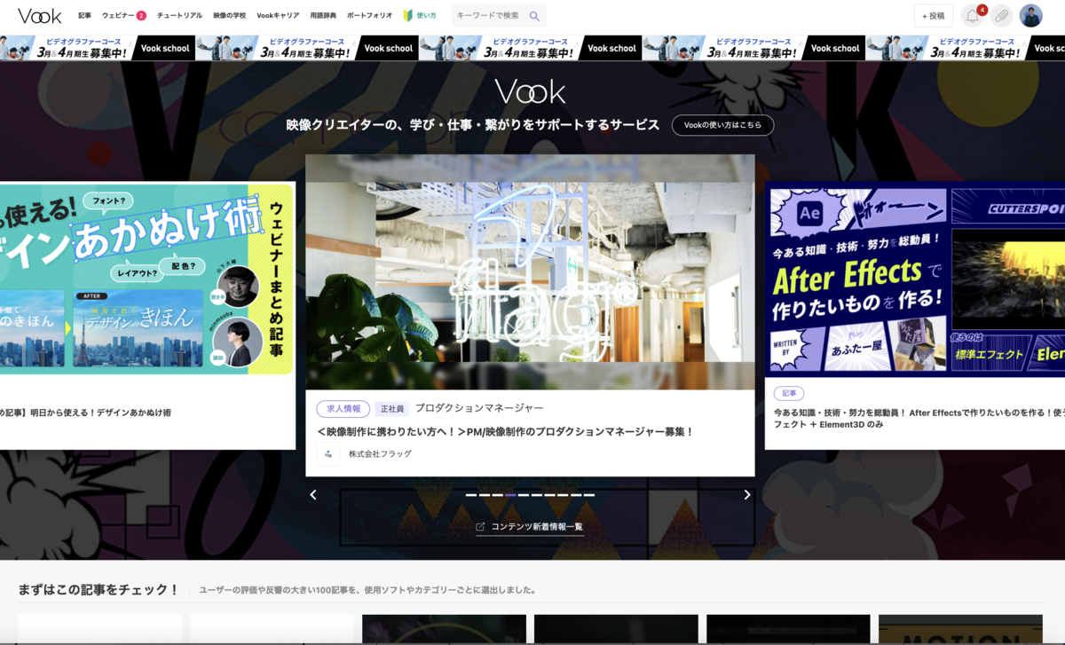Open notifications via the bell icon

coord(973,16)
